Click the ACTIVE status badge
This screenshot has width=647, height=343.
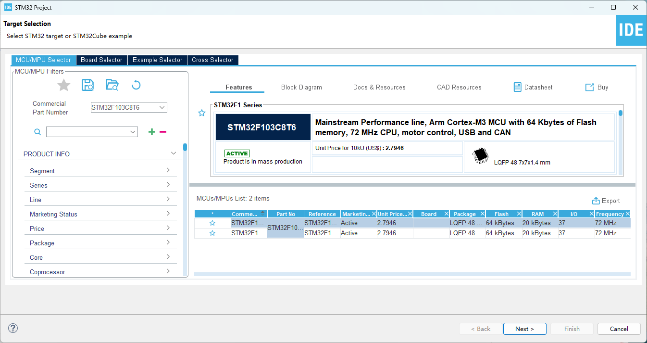237,153
